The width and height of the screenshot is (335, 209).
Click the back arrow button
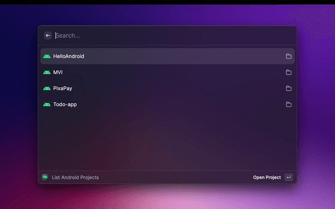48,36
